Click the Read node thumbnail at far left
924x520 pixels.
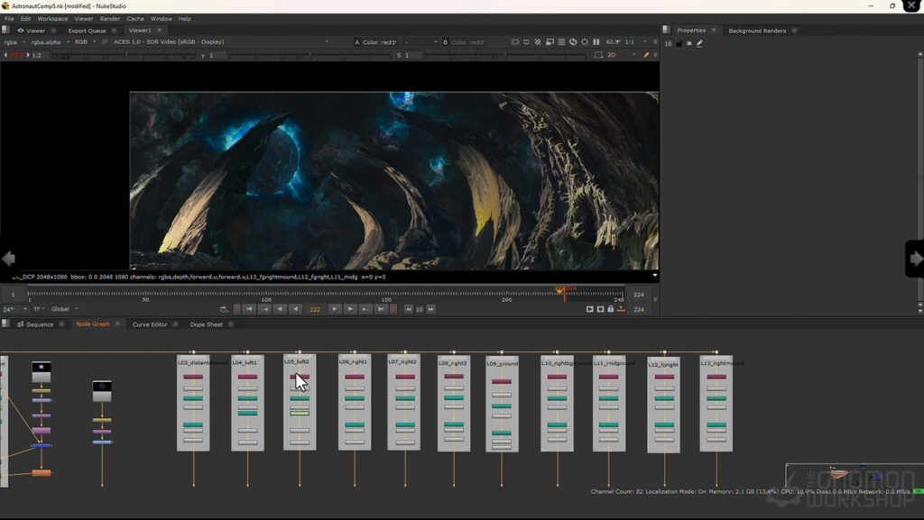click(x=42, y=372)
